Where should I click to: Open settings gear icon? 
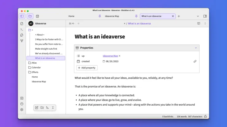22,110
